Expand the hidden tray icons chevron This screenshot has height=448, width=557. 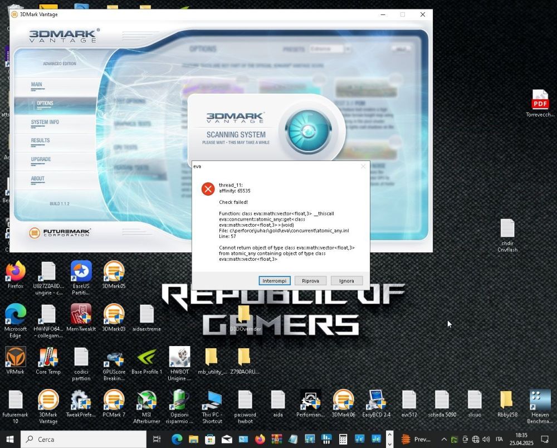(444, 440)
